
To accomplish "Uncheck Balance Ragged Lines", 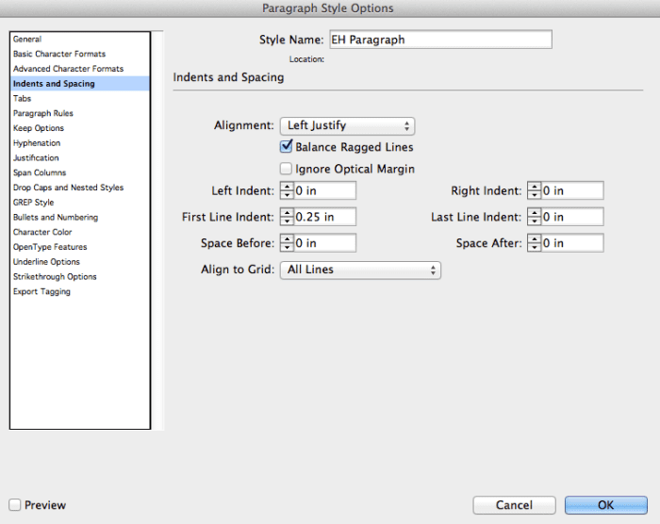I will coord(287,146).
